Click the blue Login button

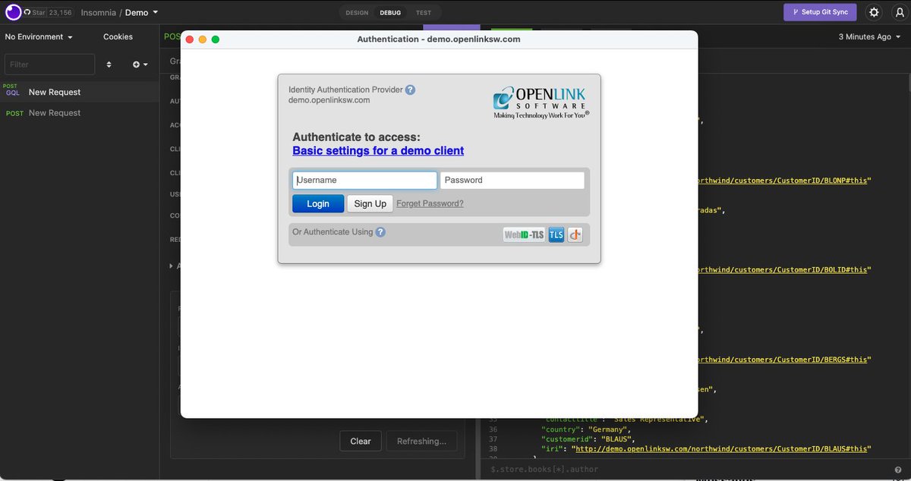coord(318,203)
